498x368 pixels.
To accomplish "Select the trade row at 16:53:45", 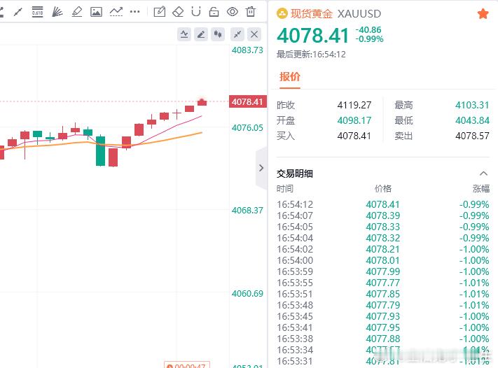I will point(382,316).
